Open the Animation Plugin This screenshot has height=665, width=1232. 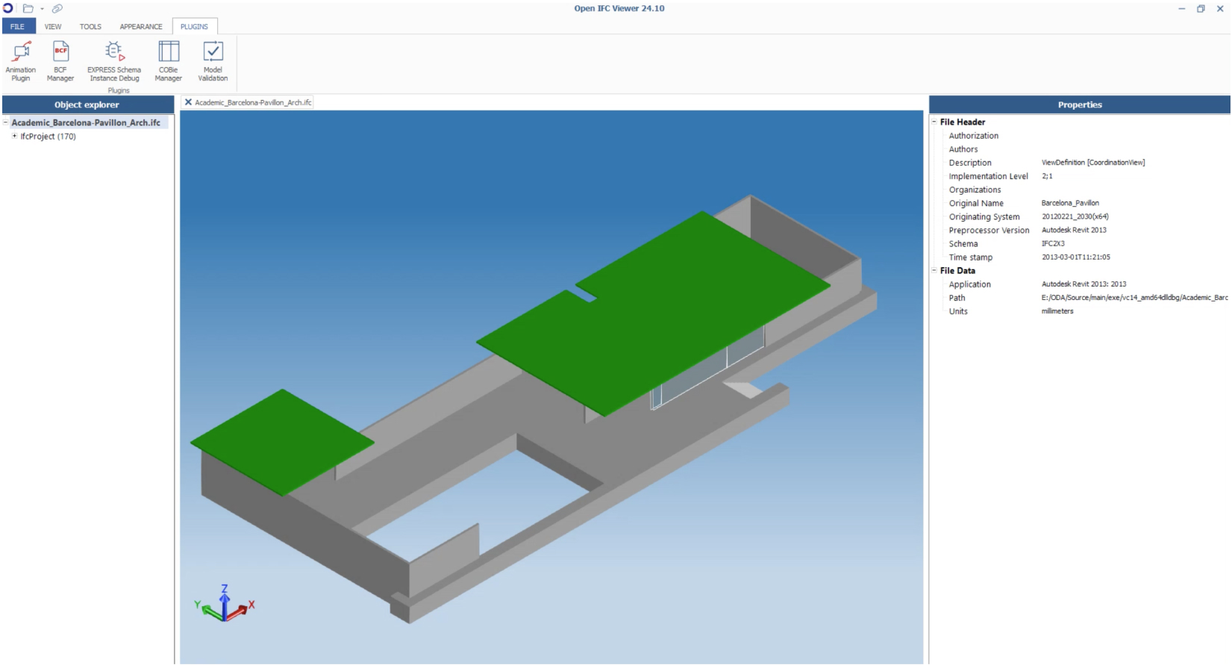pos(21,61)
